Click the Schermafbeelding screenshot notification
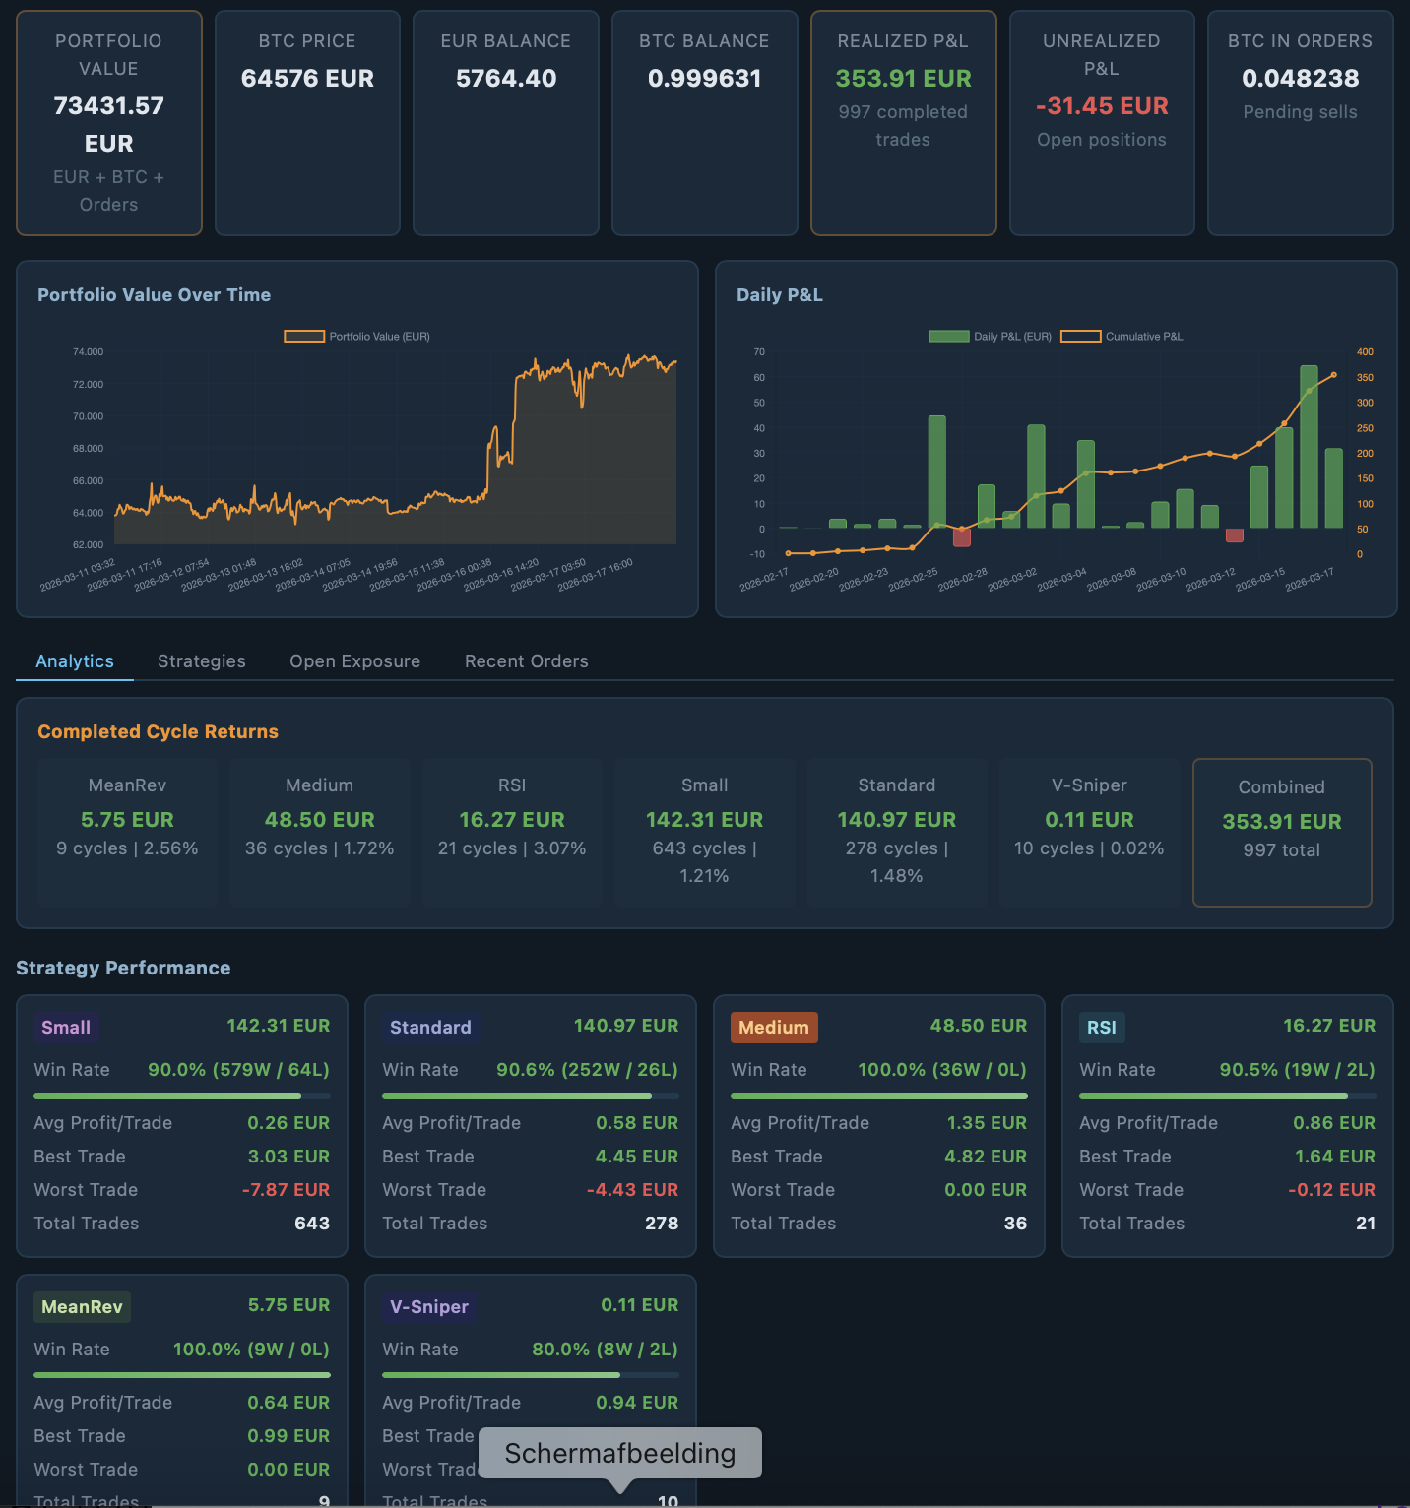The height and width of the screenshot is (1508, 1410). coord(618,1453)
